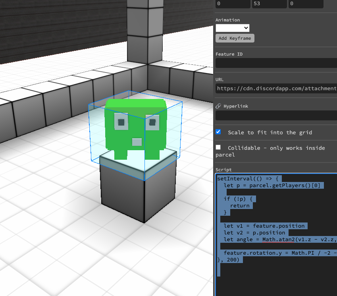337x296 pixels.
Task: Click the third numeric field showing 0
Action: [306, 4]
